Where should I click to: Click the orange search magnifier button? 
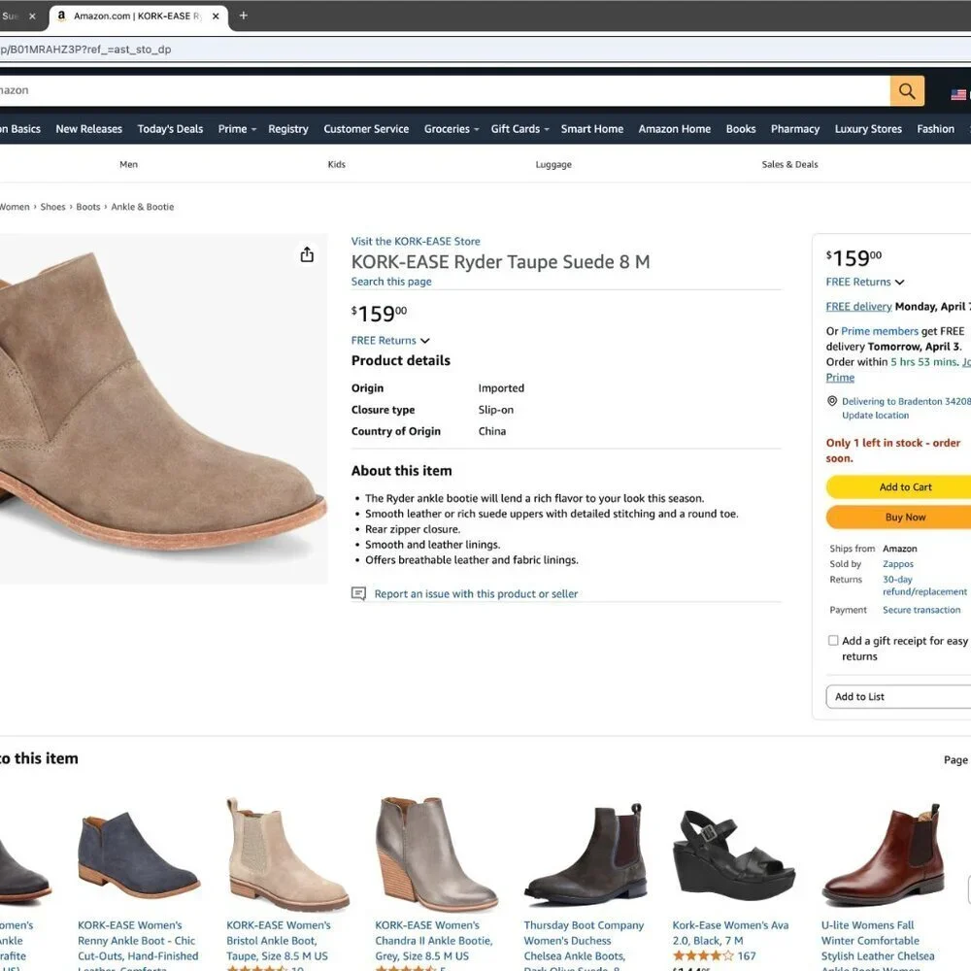[907, 91]
